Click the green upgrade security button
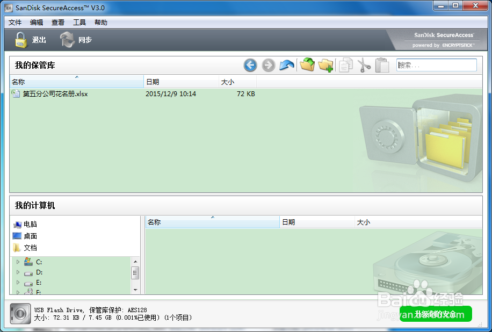This screenshot has width=492, height=332. coord(436,314)
